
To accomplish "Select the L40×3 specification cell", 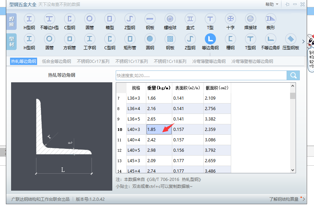I will click(136, 130).
